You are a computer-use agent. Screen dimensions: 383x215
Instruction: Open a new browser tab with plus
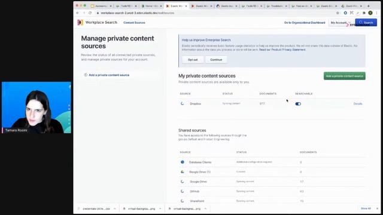tap(369, 6)
